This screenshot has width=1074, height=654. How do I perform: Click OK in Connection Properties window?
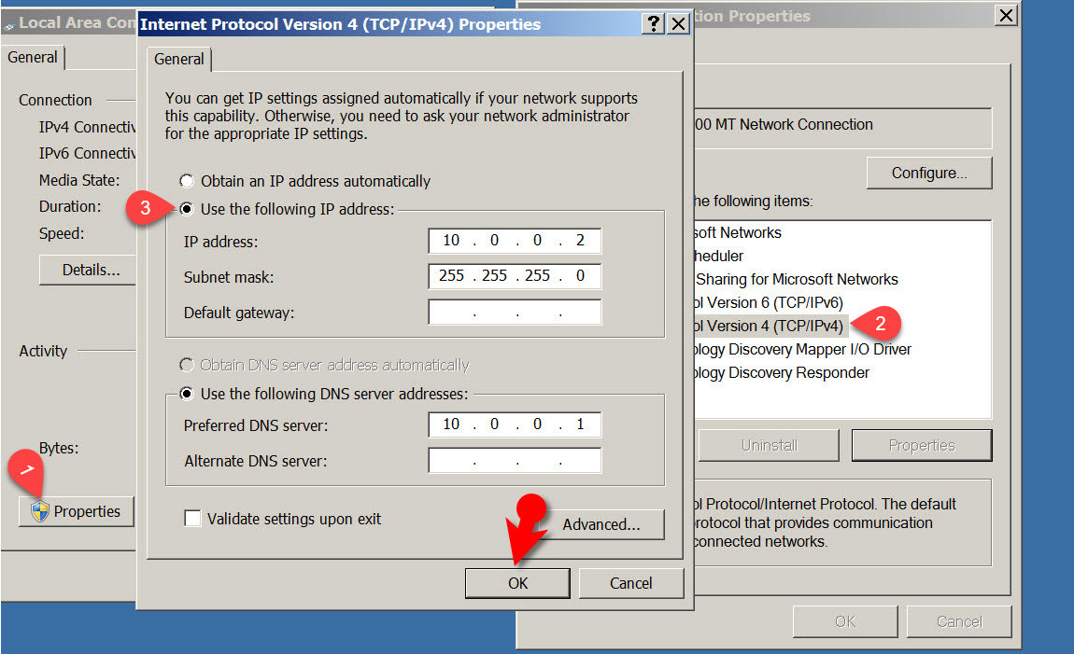[845, 622]
